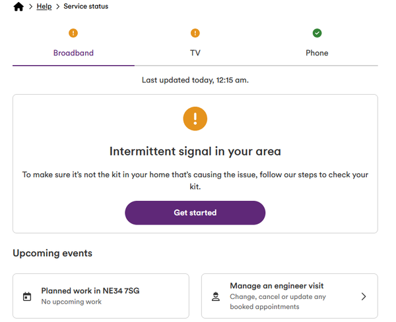
Task: Click the green checkmark icon above Phone
Action: [317, 33]
